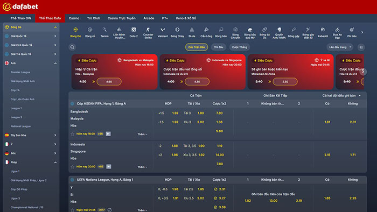Select the Thi đấu filter button
The width and height of the screenshot is (377, 212).
click(x=219, y=47)
